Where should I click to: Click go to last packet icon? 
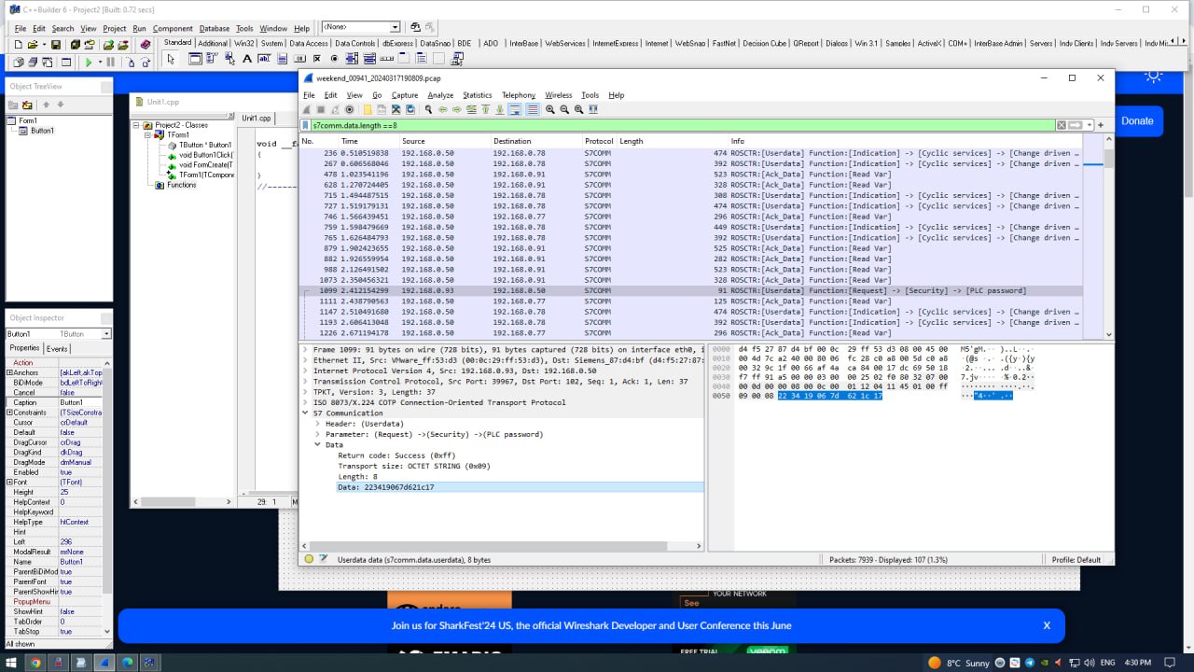coord(500,109)
